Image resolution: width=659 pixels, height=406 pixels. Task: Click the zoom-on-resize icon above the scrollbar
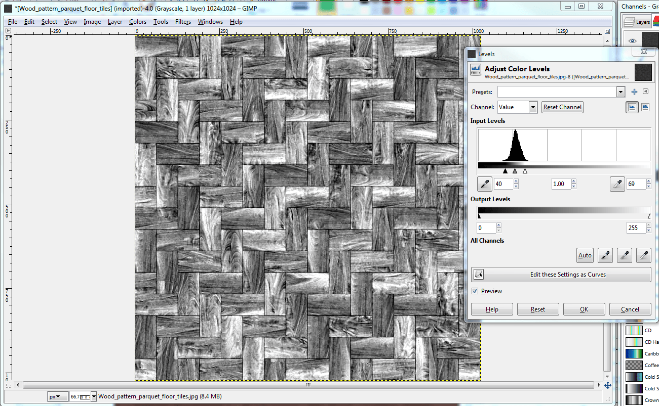[x=607, y=31]
